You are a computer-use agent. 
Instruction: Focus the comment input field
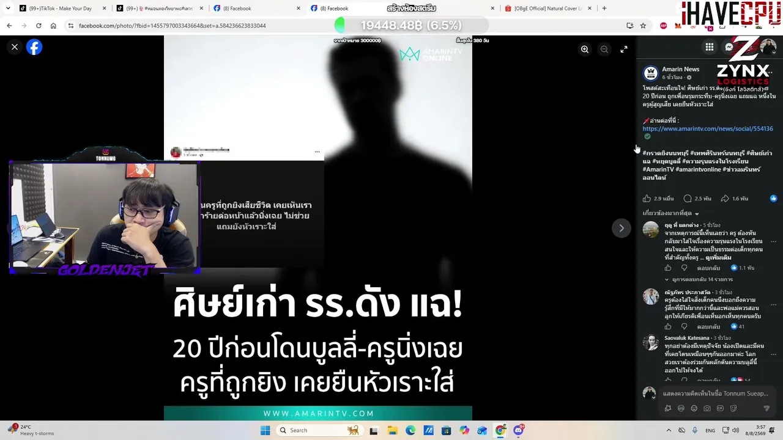pyautogui.click(x=716, y=394)
